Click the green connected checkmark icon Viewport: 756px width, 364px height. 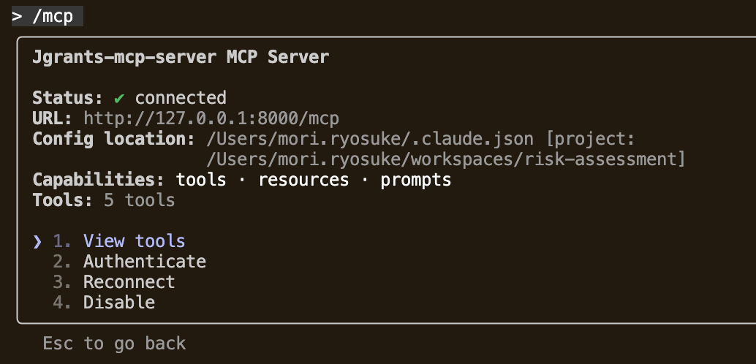pos(120,98)
